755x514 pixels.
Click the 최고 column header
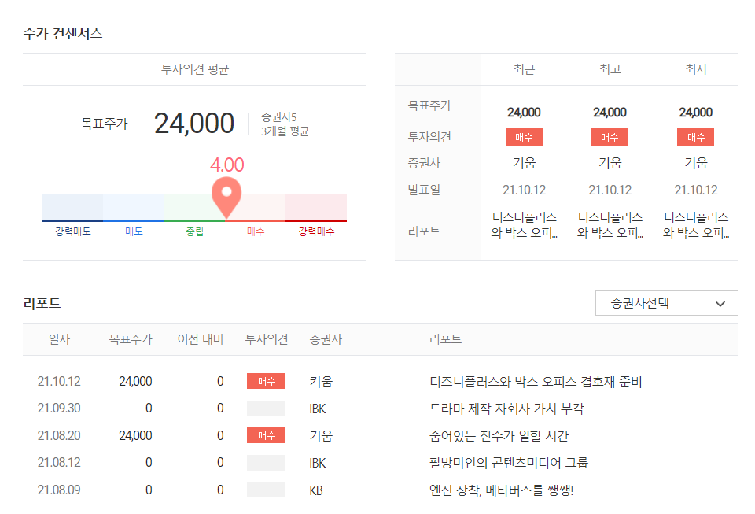pyautogui.click(x=610, y=69)
